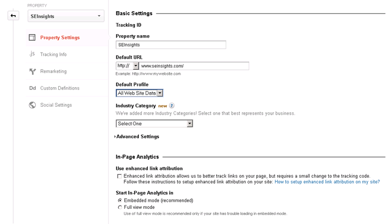Click the Social Settings globe icon
The image size is (392, 224).
coord(32,105)
